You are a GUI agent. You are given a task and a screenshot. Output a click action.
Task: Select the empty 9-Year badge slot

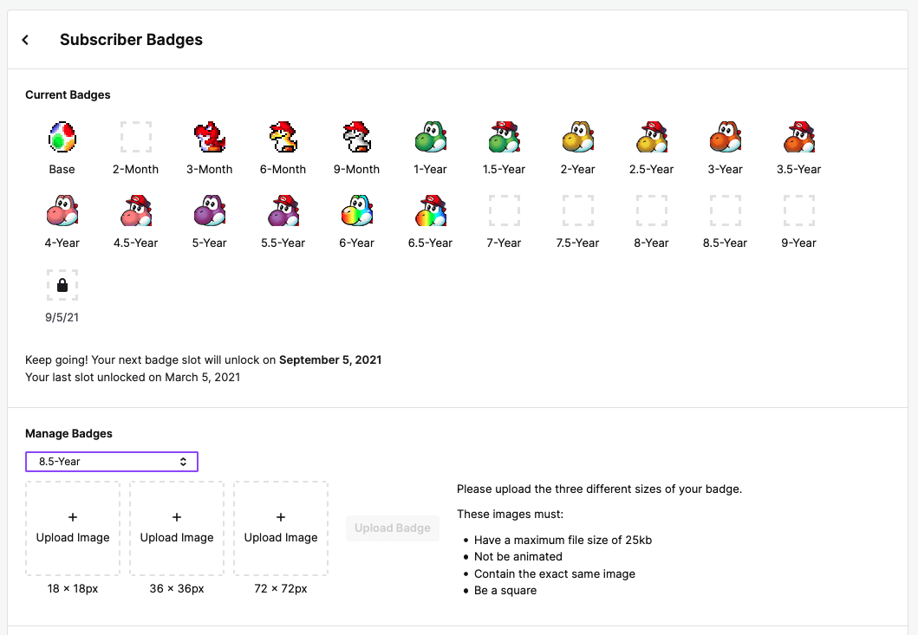pos(798,210)
